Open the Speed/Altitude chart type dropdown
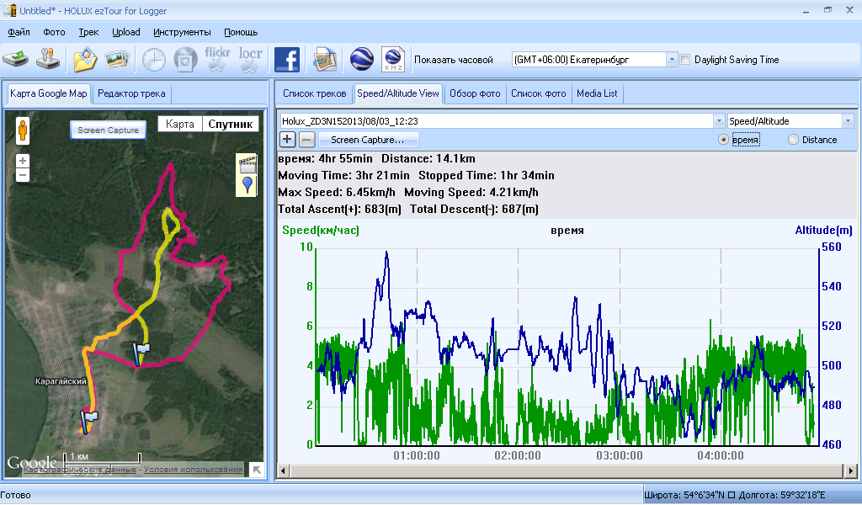 [x=848, y=121]
